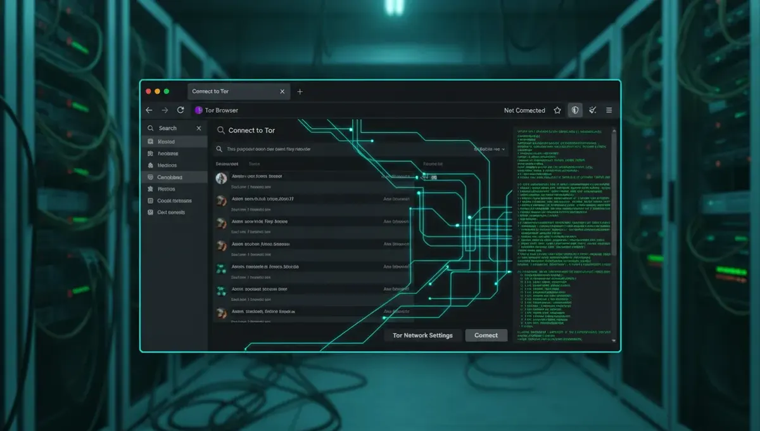Viewport: 760px width, 431px height.
Task: Click the second list row's avatar thumbnail
Action: pyautogui.click(x=221, y=201)
